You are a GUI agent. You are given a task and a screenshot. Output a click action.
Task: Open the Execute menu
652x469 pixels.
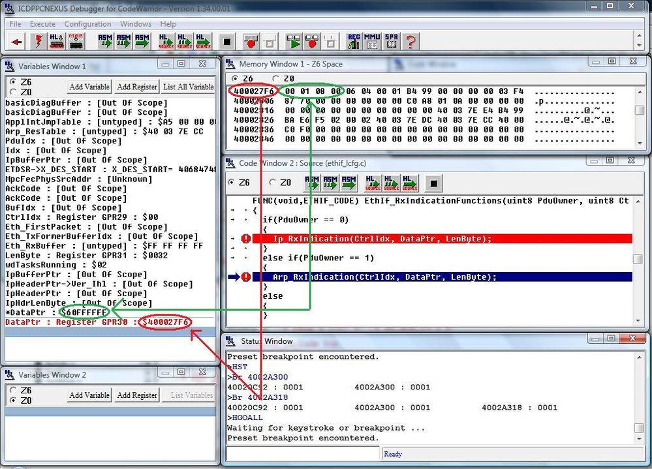(x=42, y=24)
